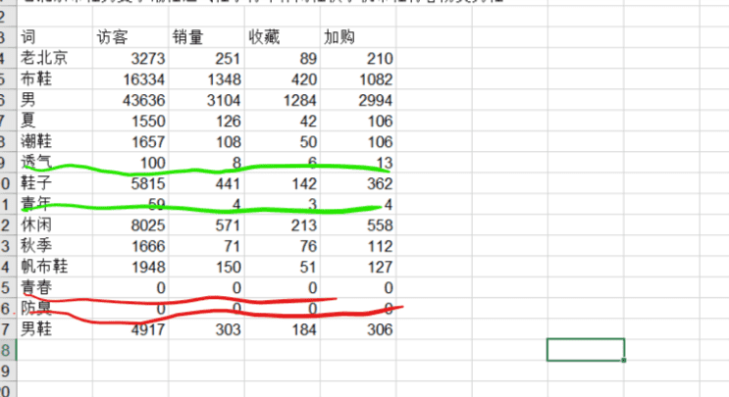
Task: Select the 3104 cell
Action: (206, 100)
